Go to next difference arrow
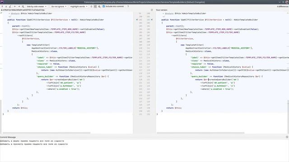This screenshot has width=289, height=162. (x=6, y=6)
